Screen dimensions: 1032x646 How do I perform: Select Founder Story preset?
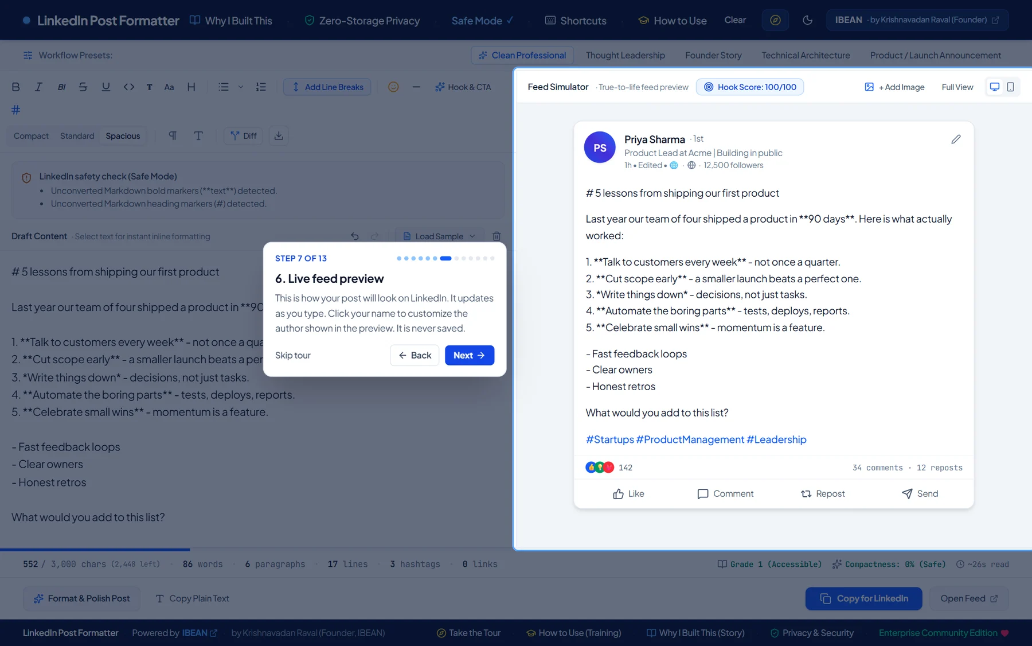713,56
